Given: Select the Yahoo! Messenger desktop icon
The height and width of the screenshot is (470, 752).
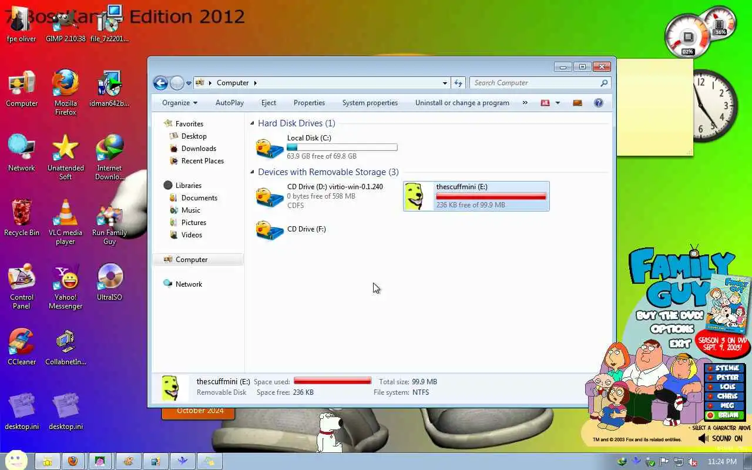Looking at the screenshot, I should 65,287.
